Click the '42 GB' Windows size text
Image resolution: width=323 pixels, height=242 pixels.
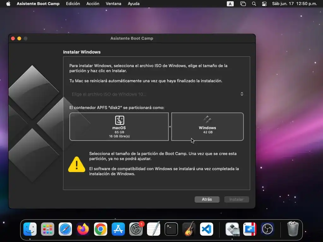[x=208, y=132]
